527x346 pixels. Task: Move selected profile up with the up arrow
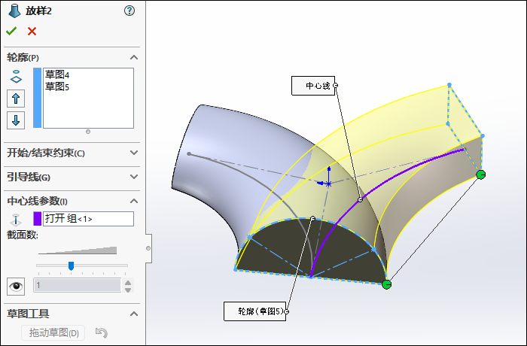(16, 99)
